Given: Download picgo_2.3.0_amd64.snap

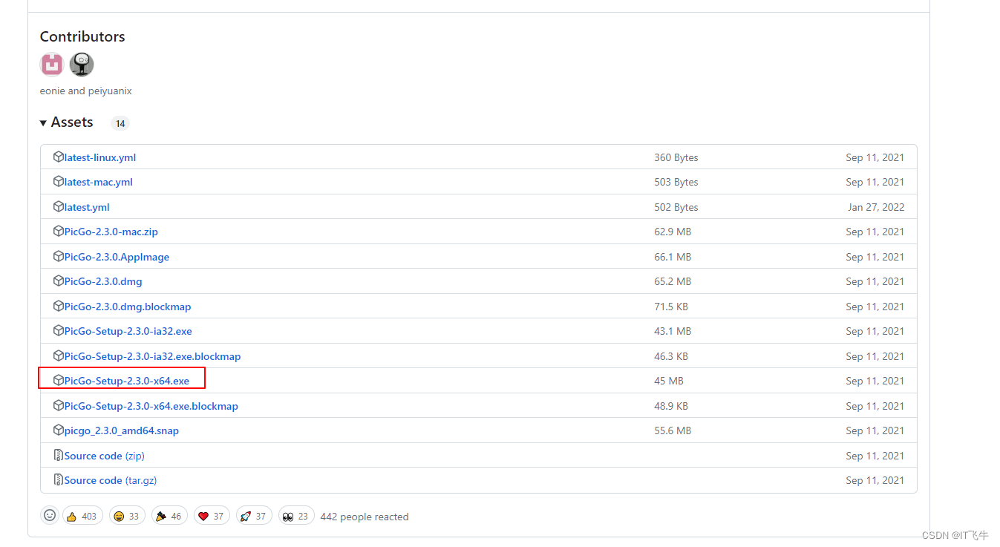Looking at the screenshot, I should point(121,430).
